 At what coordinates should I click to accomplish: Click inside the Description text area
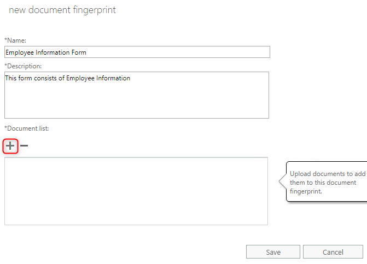[x=137, y=95]
